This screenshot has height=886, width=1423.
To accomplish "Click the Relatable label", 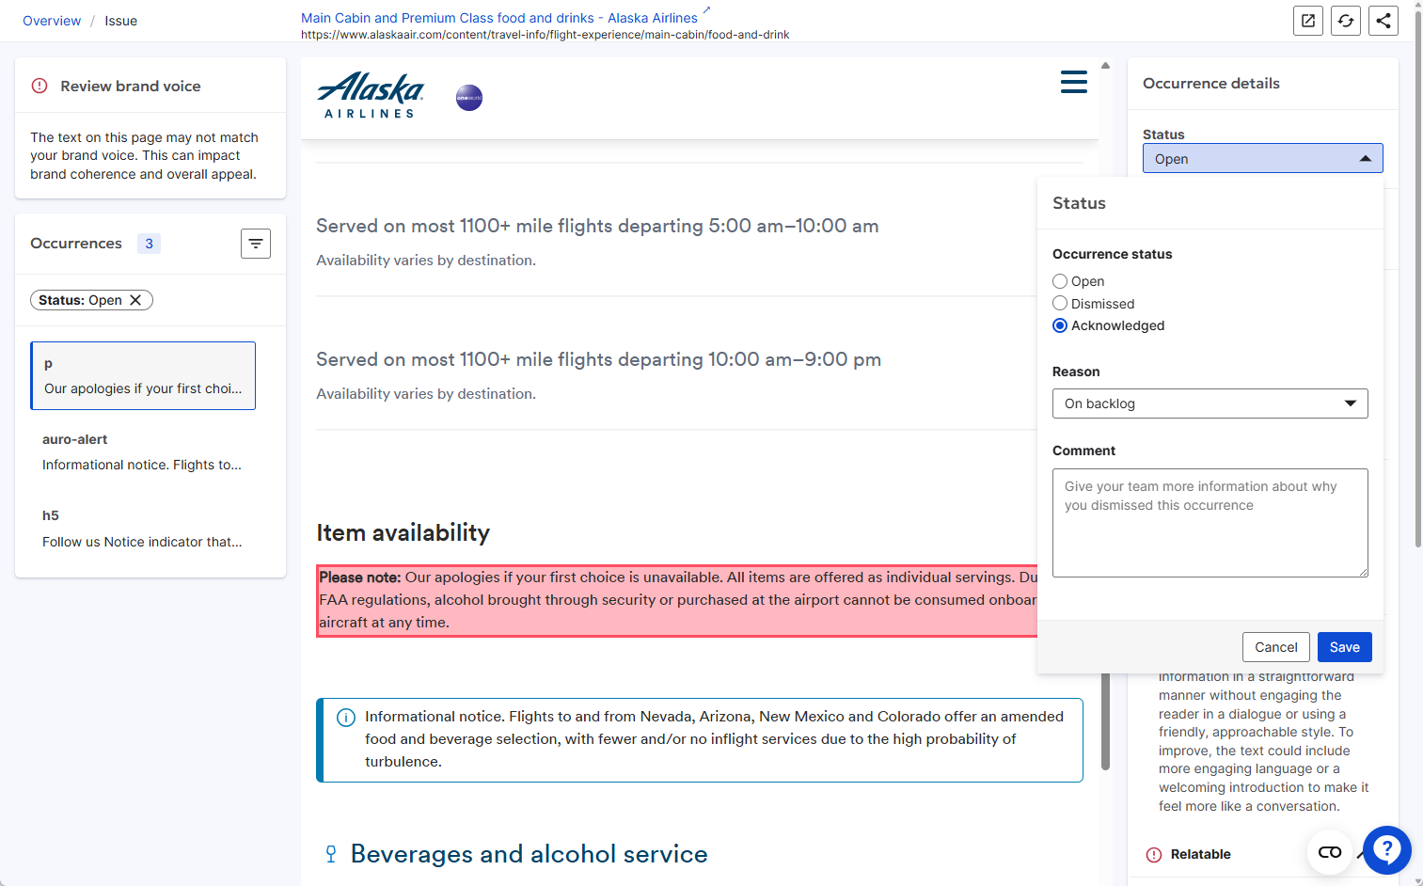I will coord(1201,854).
